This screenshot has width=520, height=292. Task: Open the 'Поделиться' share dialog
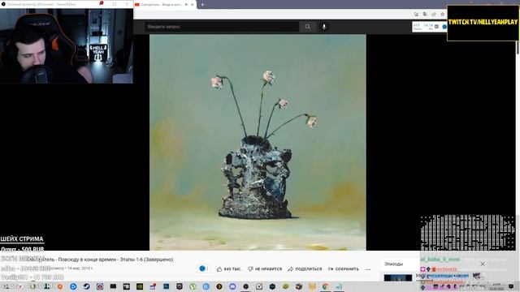coord(305,269)
